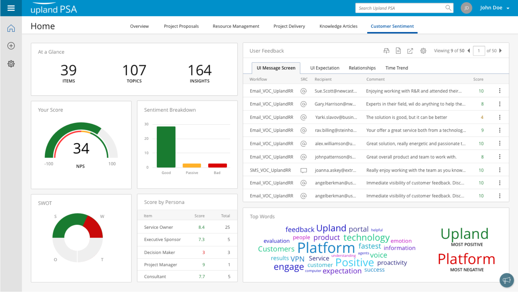518x293 pixels.
Task: Go to the Project Delivery tab
Action: coord(289,26)
